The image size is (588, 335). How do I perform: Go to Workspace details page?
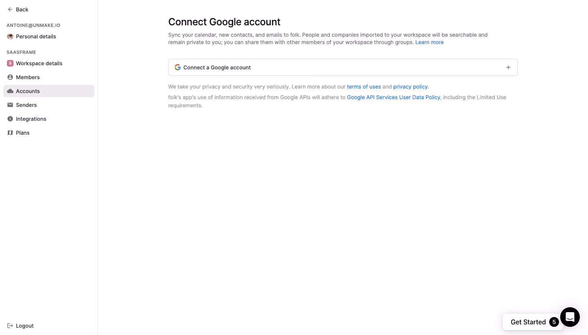pyautogui.click(x=49, y=63)
